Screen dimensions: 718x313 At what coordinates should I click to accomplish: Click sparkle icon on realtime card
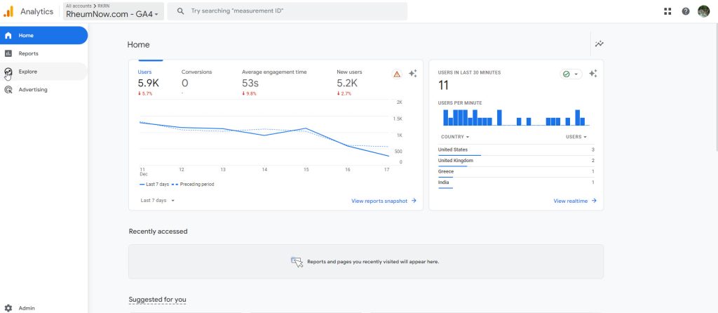pyautogui.click(x=592, y=74)
